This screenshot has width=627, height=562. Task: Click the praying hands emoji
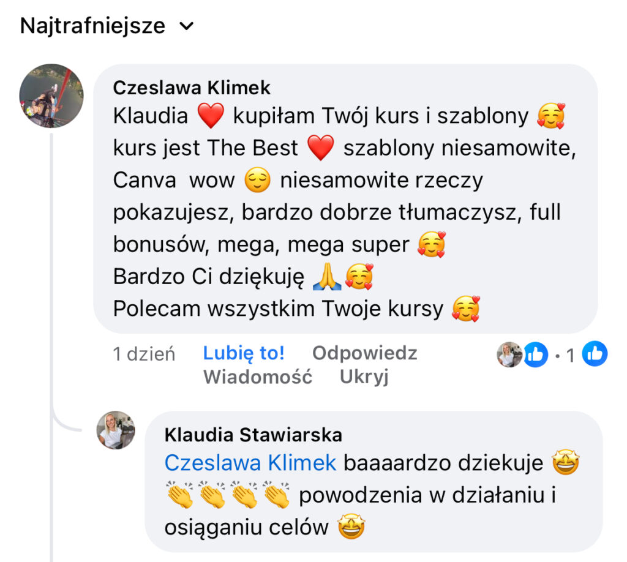point(327,277)
